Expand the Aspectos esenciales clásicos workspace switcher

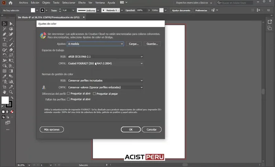click(x=194, y=3)
